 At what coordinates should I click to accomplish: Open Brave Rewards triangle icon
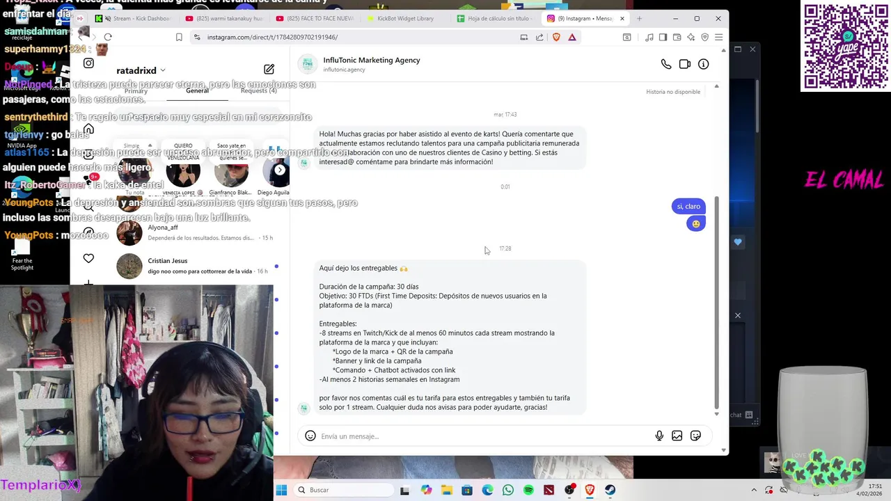[x=572, y=37]
